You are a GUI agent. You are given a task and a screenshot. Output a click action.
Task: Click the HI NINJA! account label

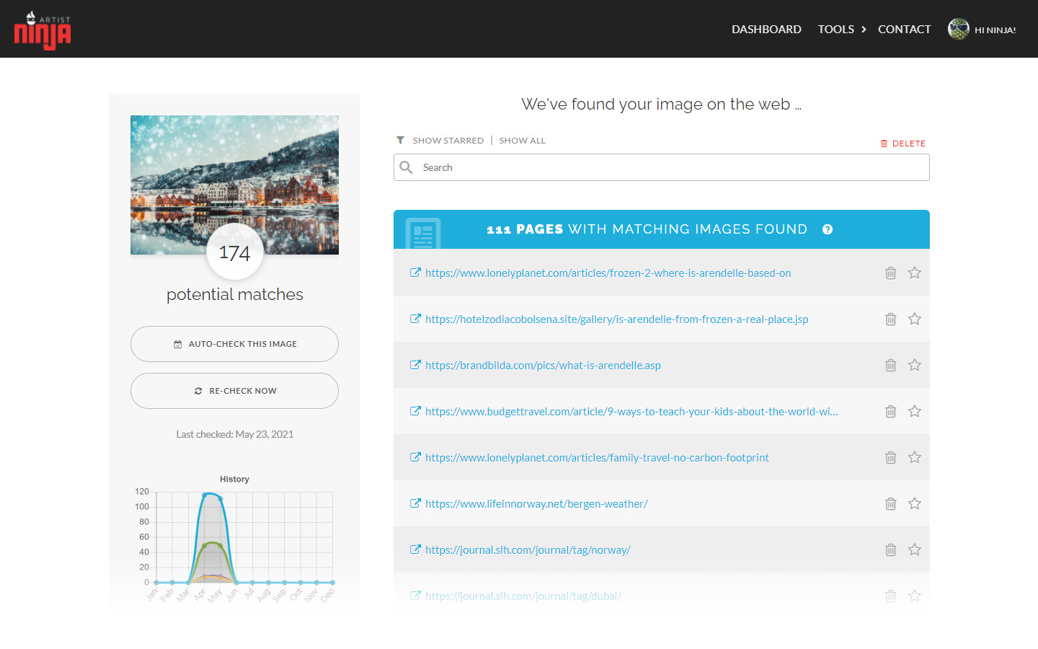tap(995, 30)
